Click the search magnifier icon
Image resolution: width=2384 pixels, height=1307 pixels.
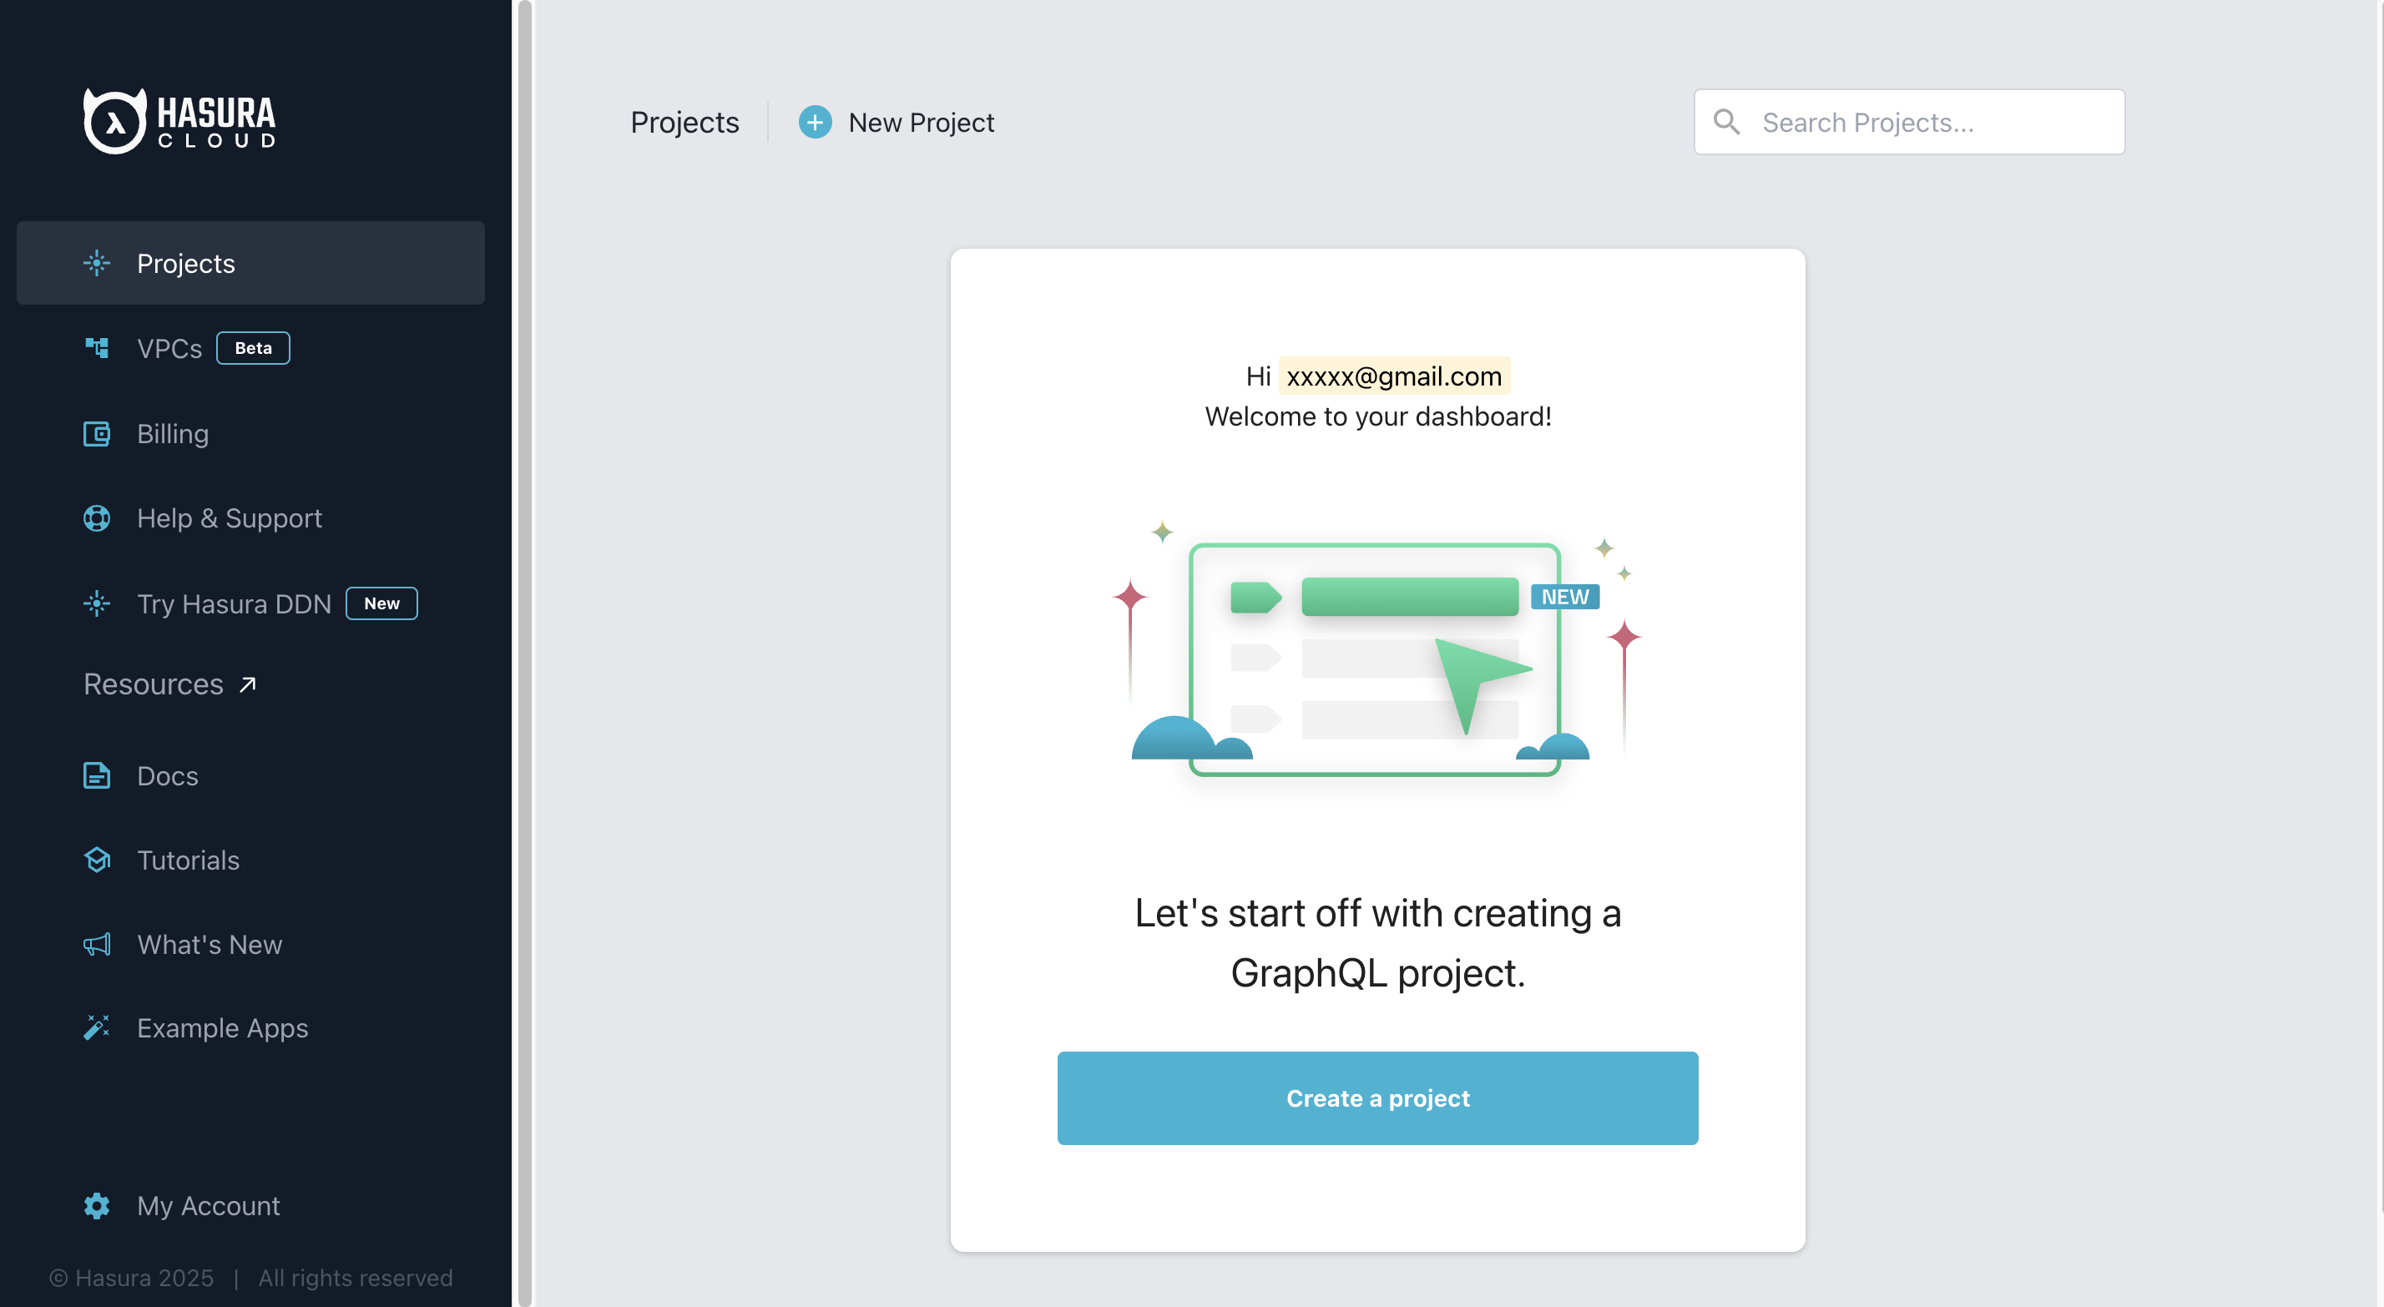click(x=1727, y=121)
